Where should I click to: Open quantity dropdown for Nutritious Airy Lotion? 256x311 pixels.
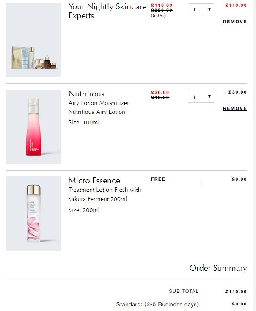pyautogui.click(x=201, y=97)
